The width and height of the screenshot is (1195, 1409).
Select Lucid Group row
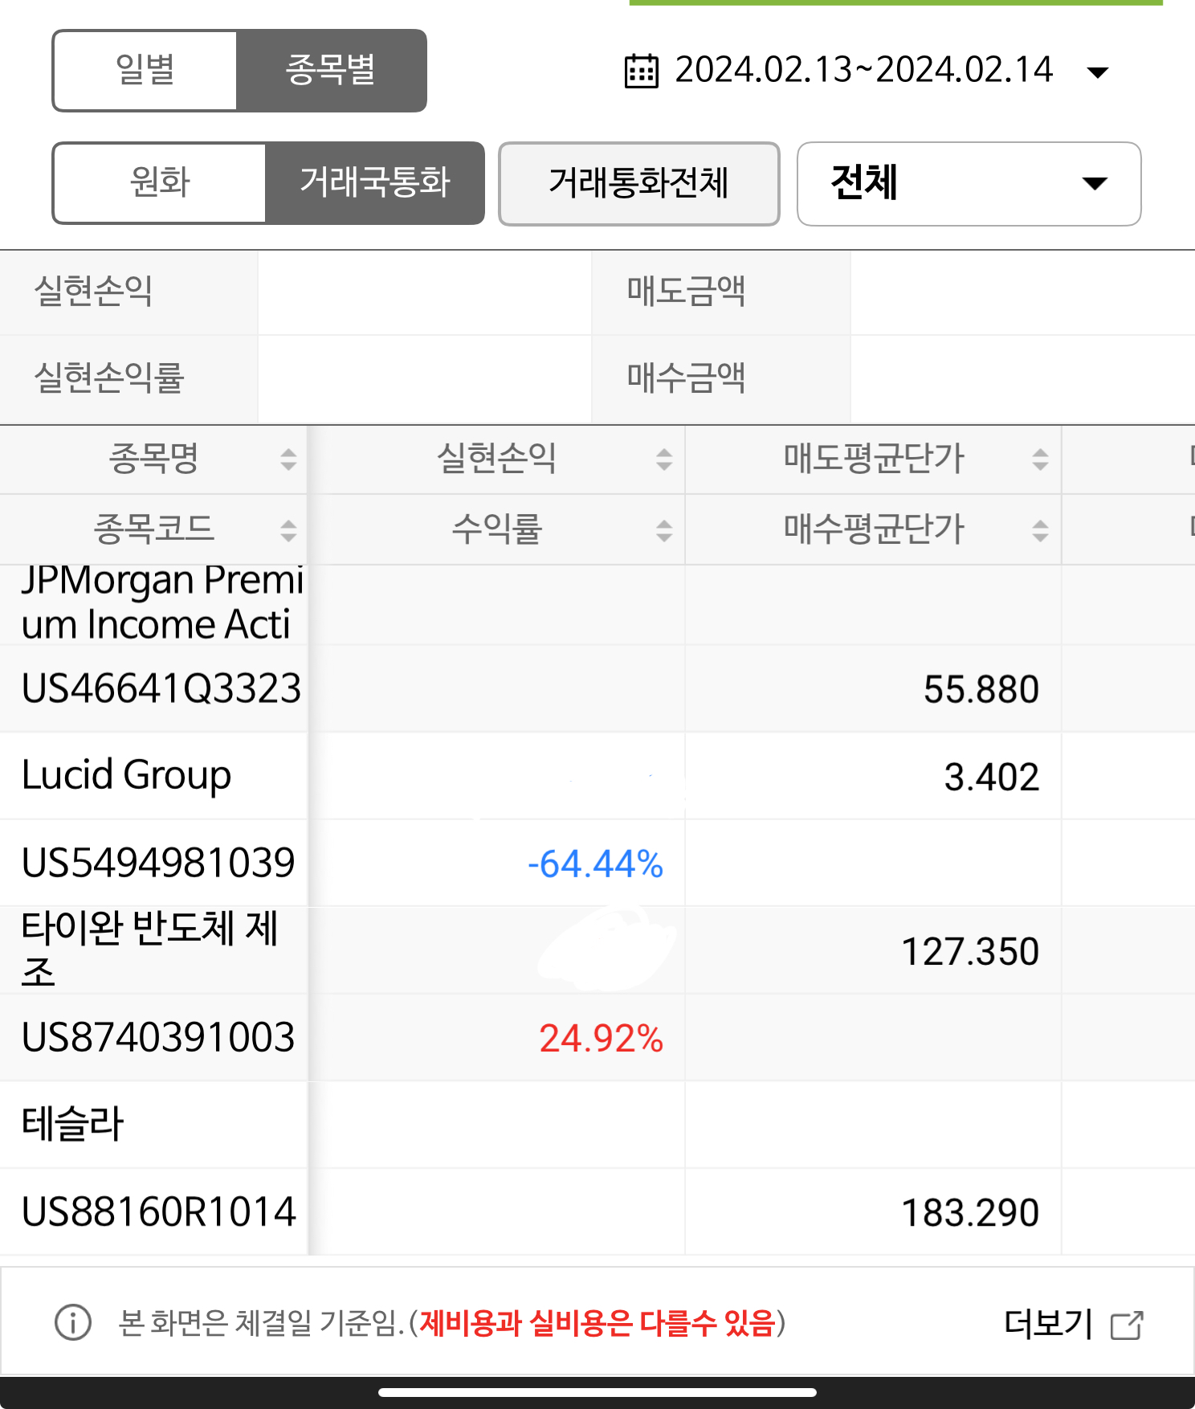pyautogui.click(x=126, y=775)
